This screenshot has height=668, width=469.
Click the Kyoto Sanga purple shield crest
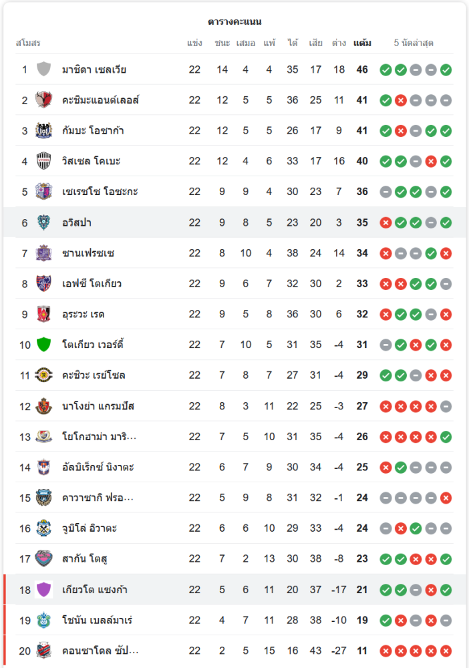click(44, 589)
